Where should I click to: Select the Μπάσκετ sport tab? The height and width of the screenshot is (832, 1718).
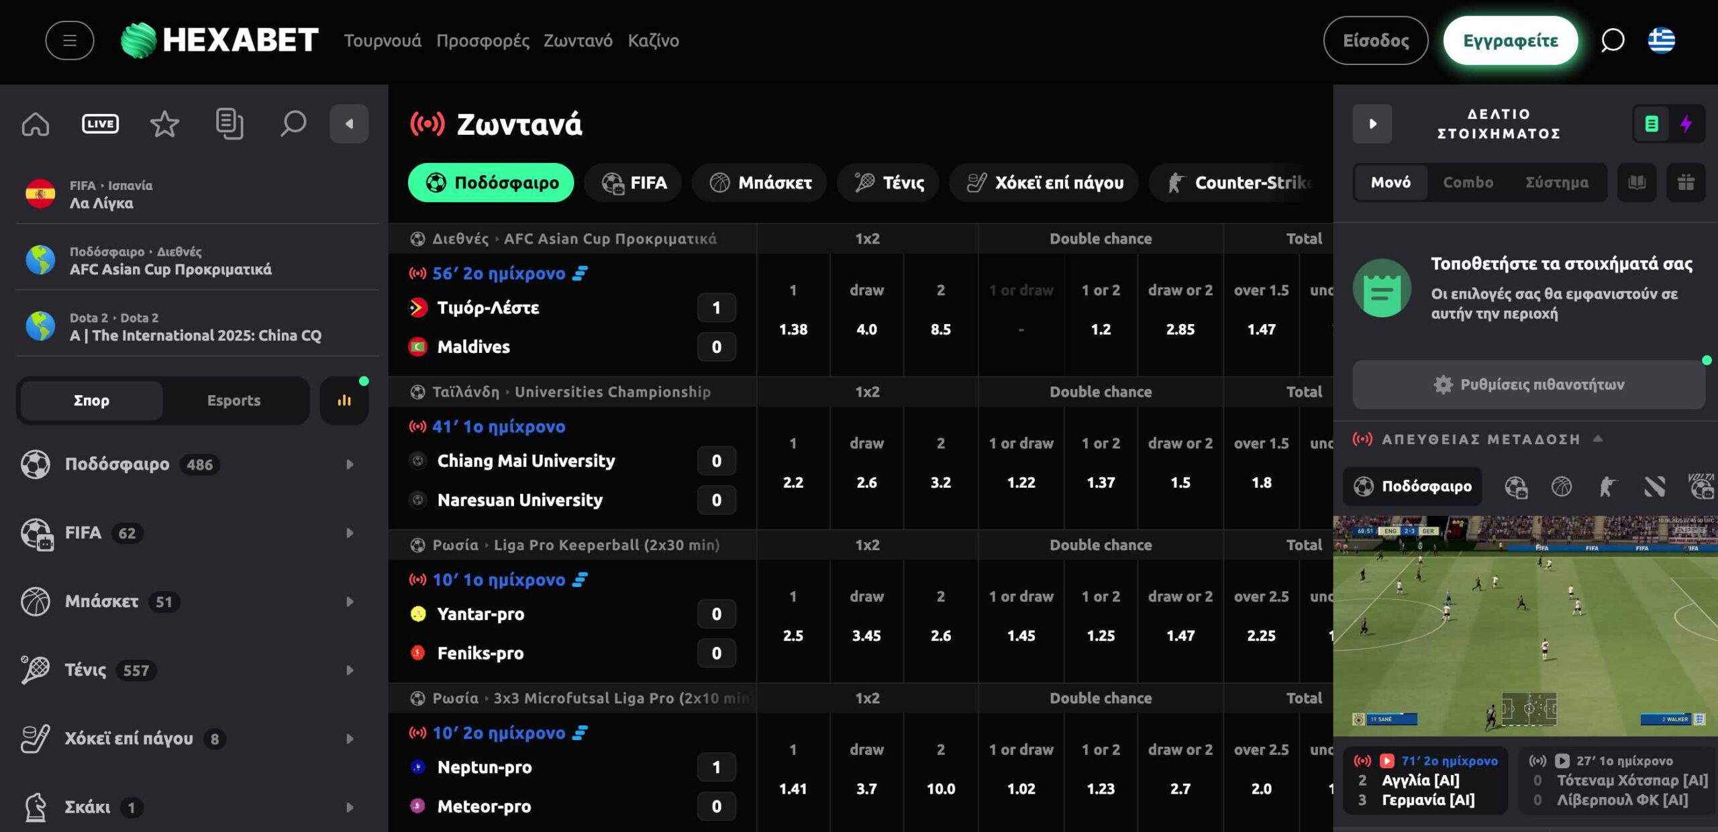coord(760,183)
